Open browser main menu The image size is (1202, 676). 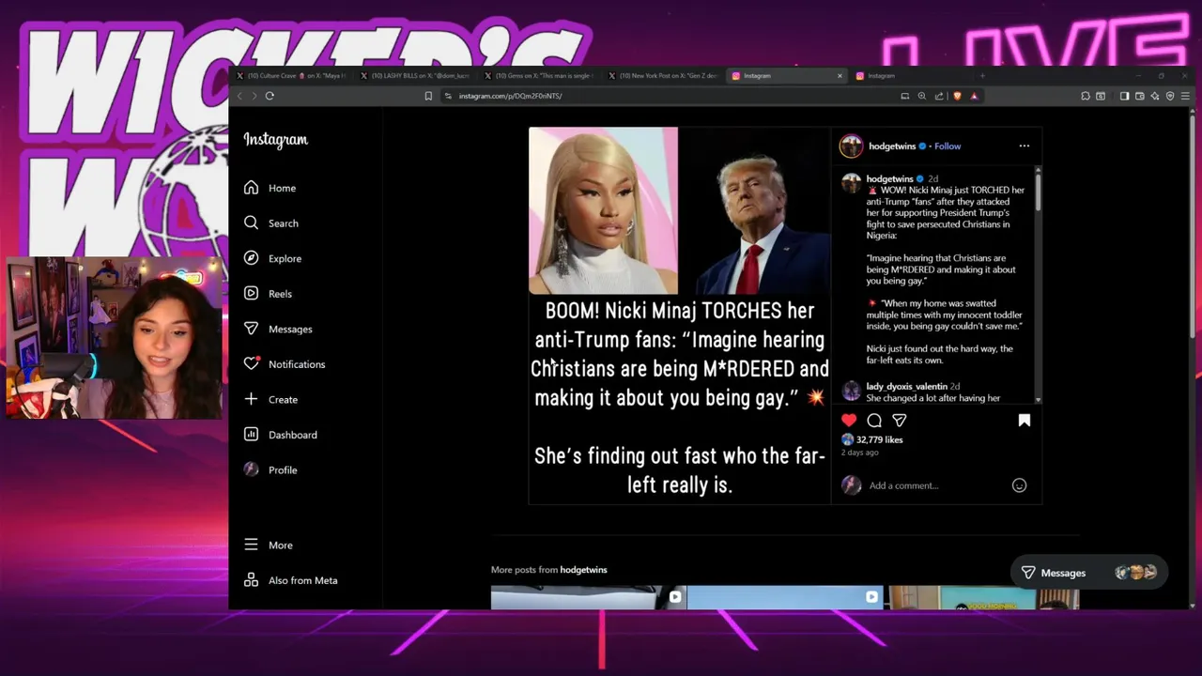pos(1185,96)
